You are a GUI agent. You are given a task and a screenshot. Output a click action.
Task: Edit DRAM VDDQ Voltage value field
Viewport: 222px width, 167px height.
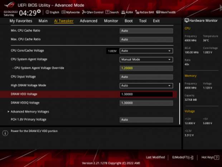click(146, 103)
